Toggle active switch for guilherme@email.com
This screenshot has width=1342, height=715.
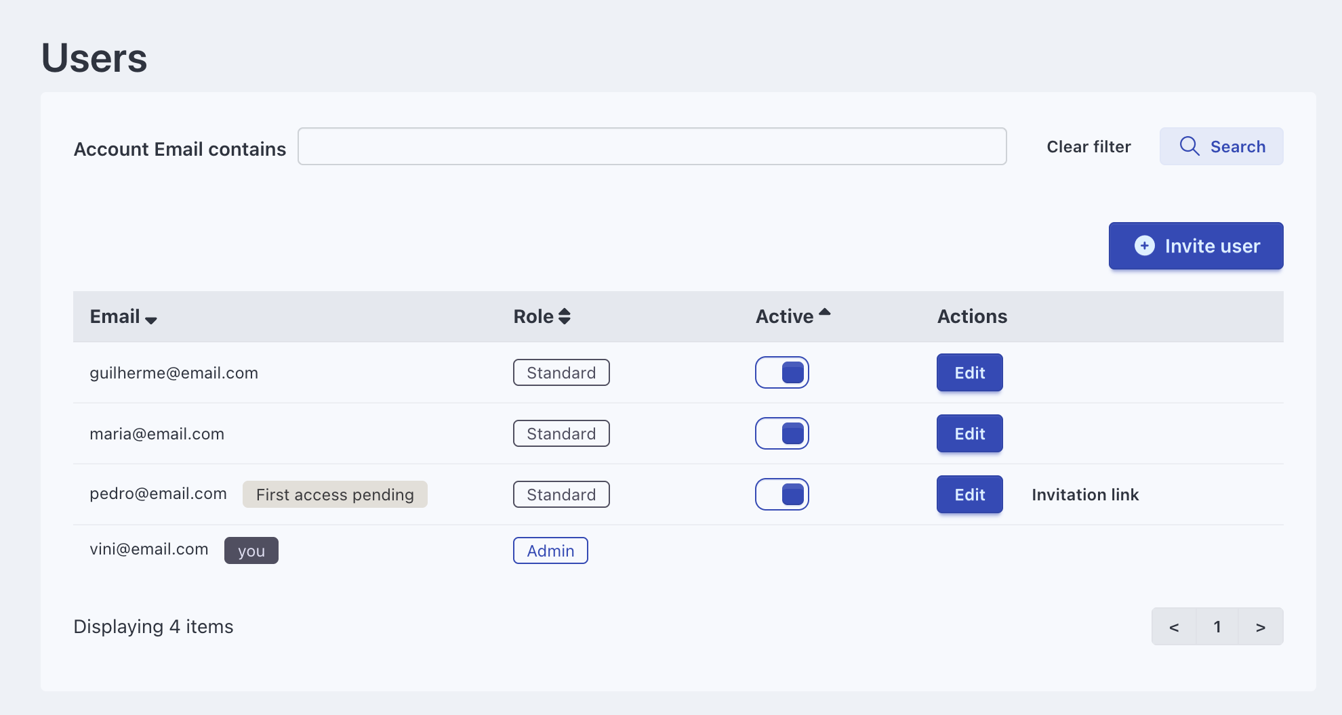tap(782, 372)
